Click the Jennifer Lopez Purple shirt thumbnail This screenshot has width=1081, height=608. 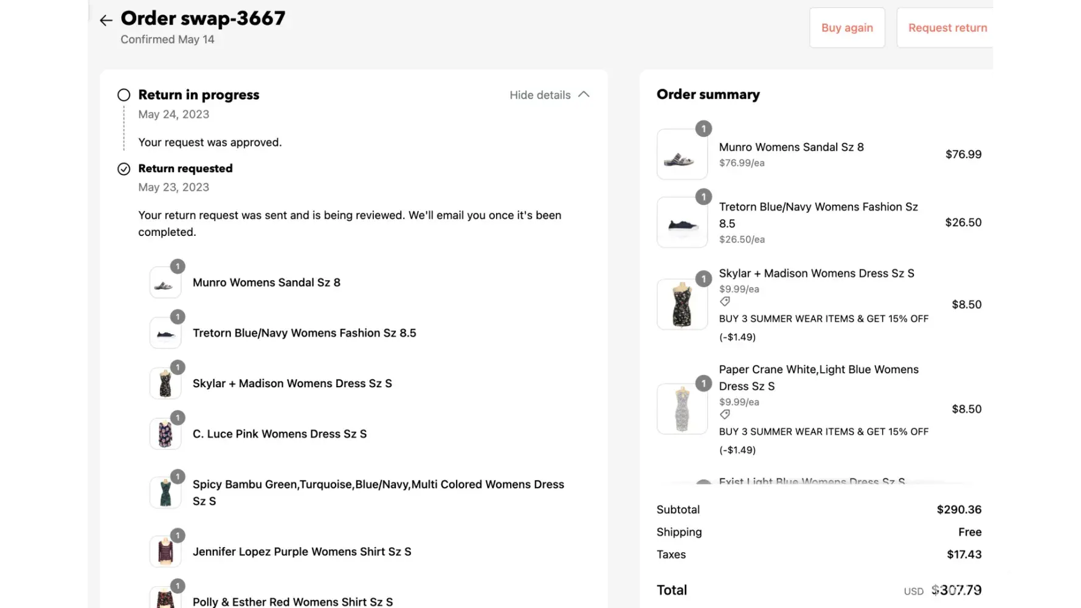(x=165, y=551)
